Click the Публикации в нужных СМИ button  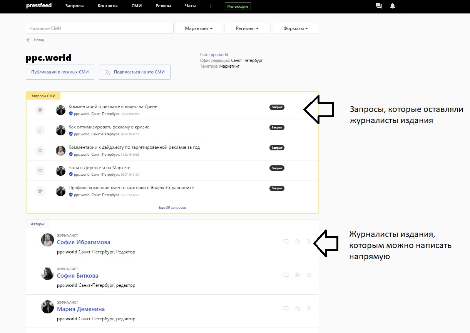click(60, 72)
